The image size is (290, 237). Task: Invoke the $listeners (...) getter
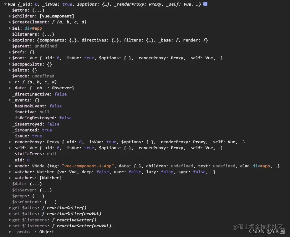coord(48,34)
